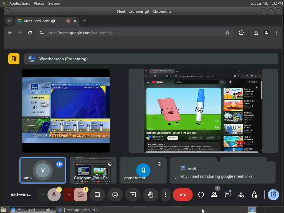Click gametester's muted microphone icon
284x213 pixels.
[x=160, y=164]
